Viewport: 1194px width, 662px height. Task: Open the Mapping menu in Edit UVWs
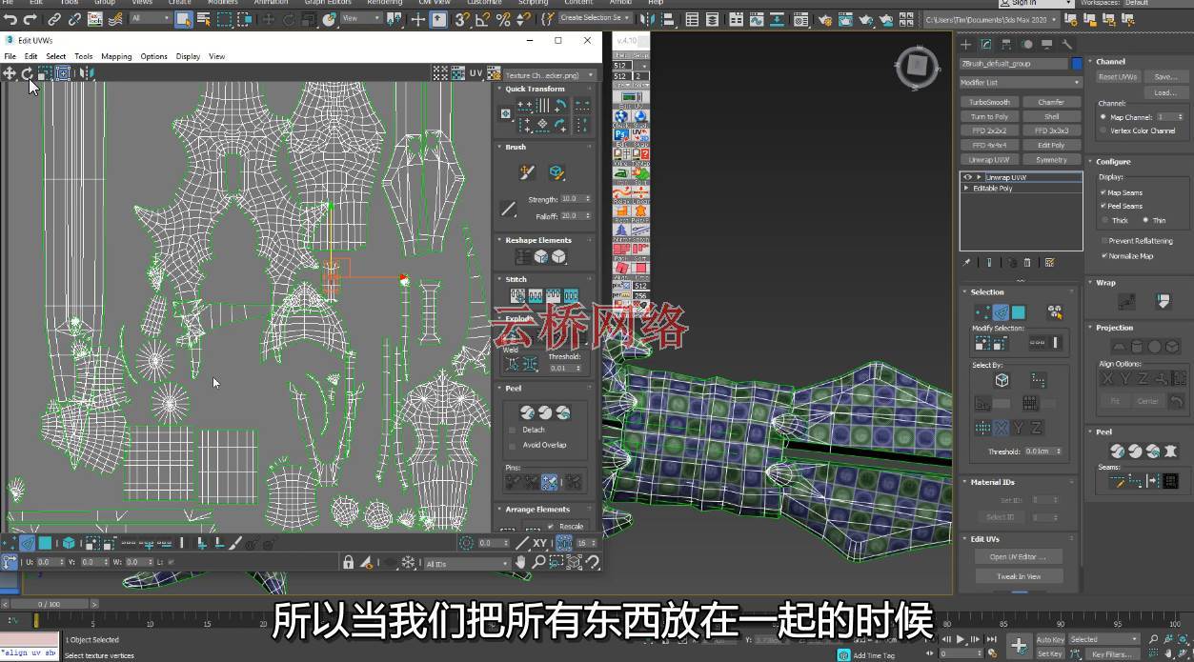[x=116, y=56]
